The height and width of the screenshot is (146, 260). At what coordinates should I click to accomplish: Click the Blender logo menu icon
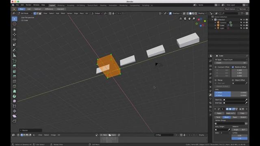pos(13,5)
